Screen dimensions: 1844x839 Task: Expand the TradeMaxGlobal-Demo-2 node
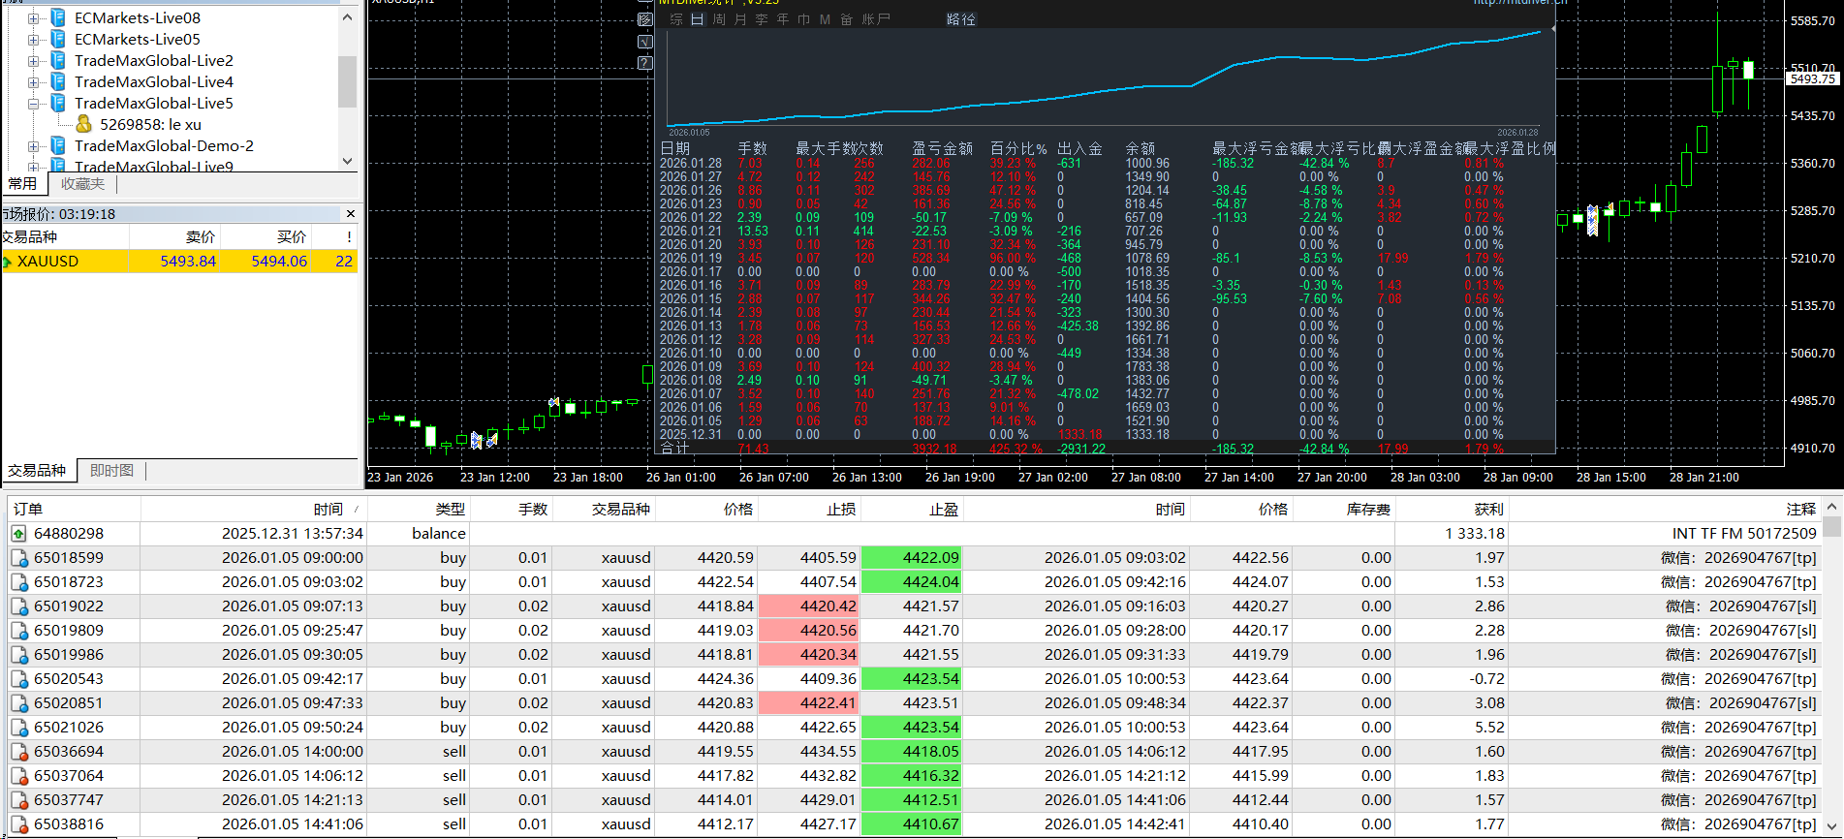pos(33,145)
